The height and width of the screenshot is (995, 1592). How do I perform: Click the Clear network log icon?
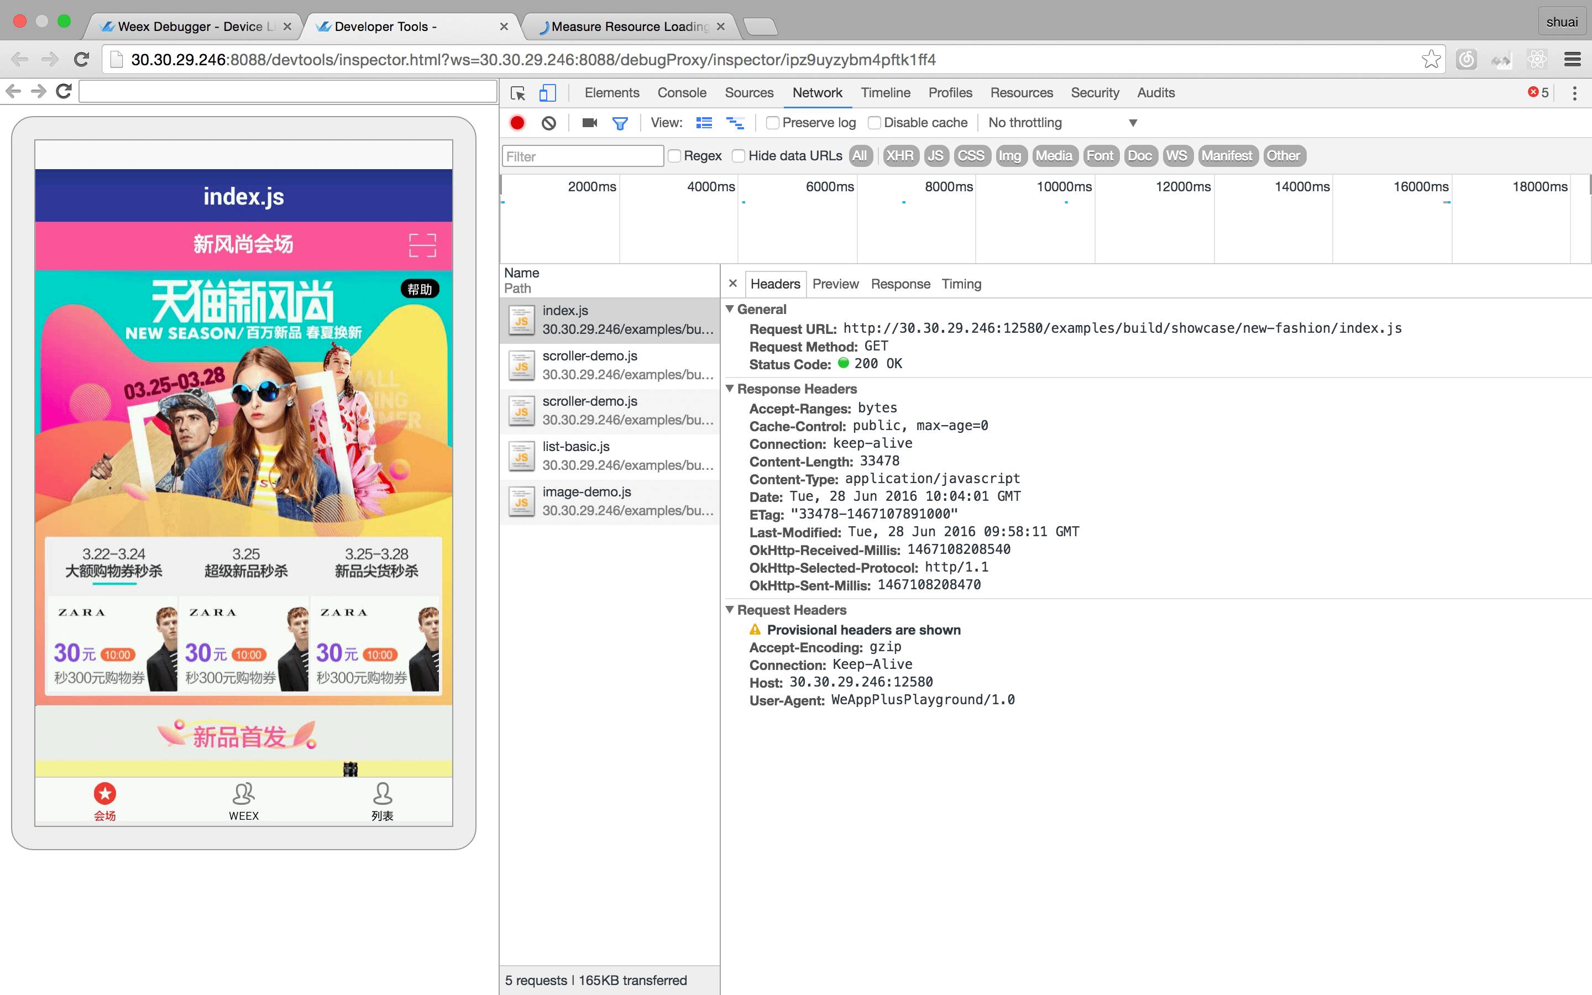(x=551, y=123)
